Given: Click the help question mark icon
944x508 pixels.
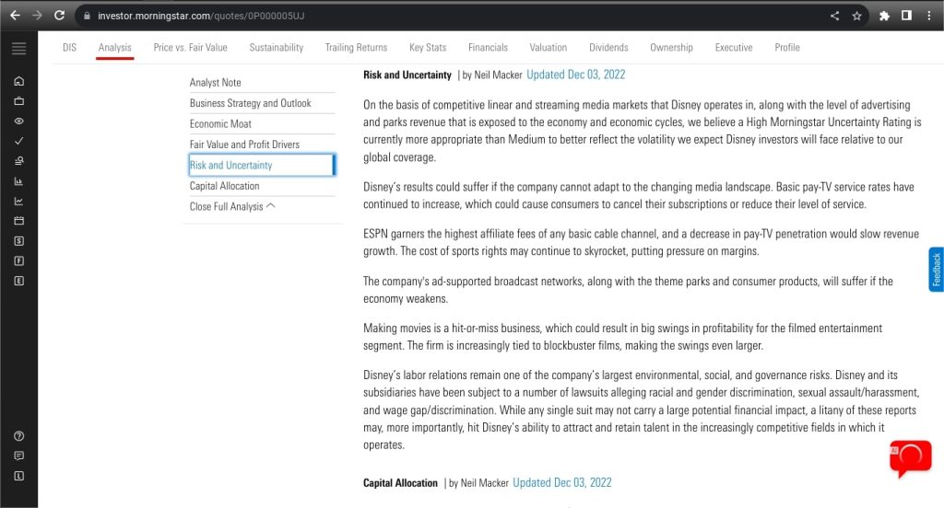Looking at the screenshot, I should click(18, 435).
